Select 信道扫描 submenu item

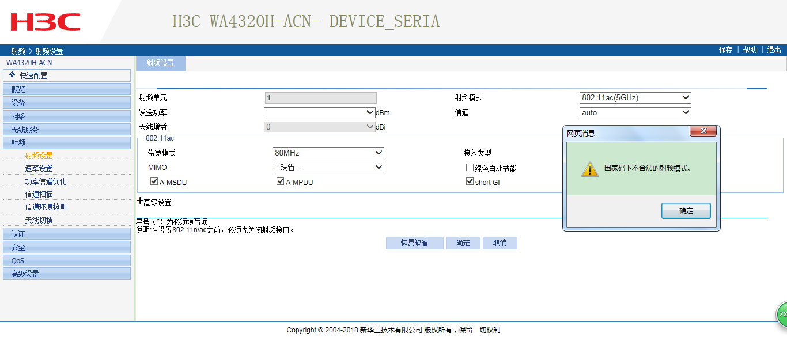pos(39,194)
